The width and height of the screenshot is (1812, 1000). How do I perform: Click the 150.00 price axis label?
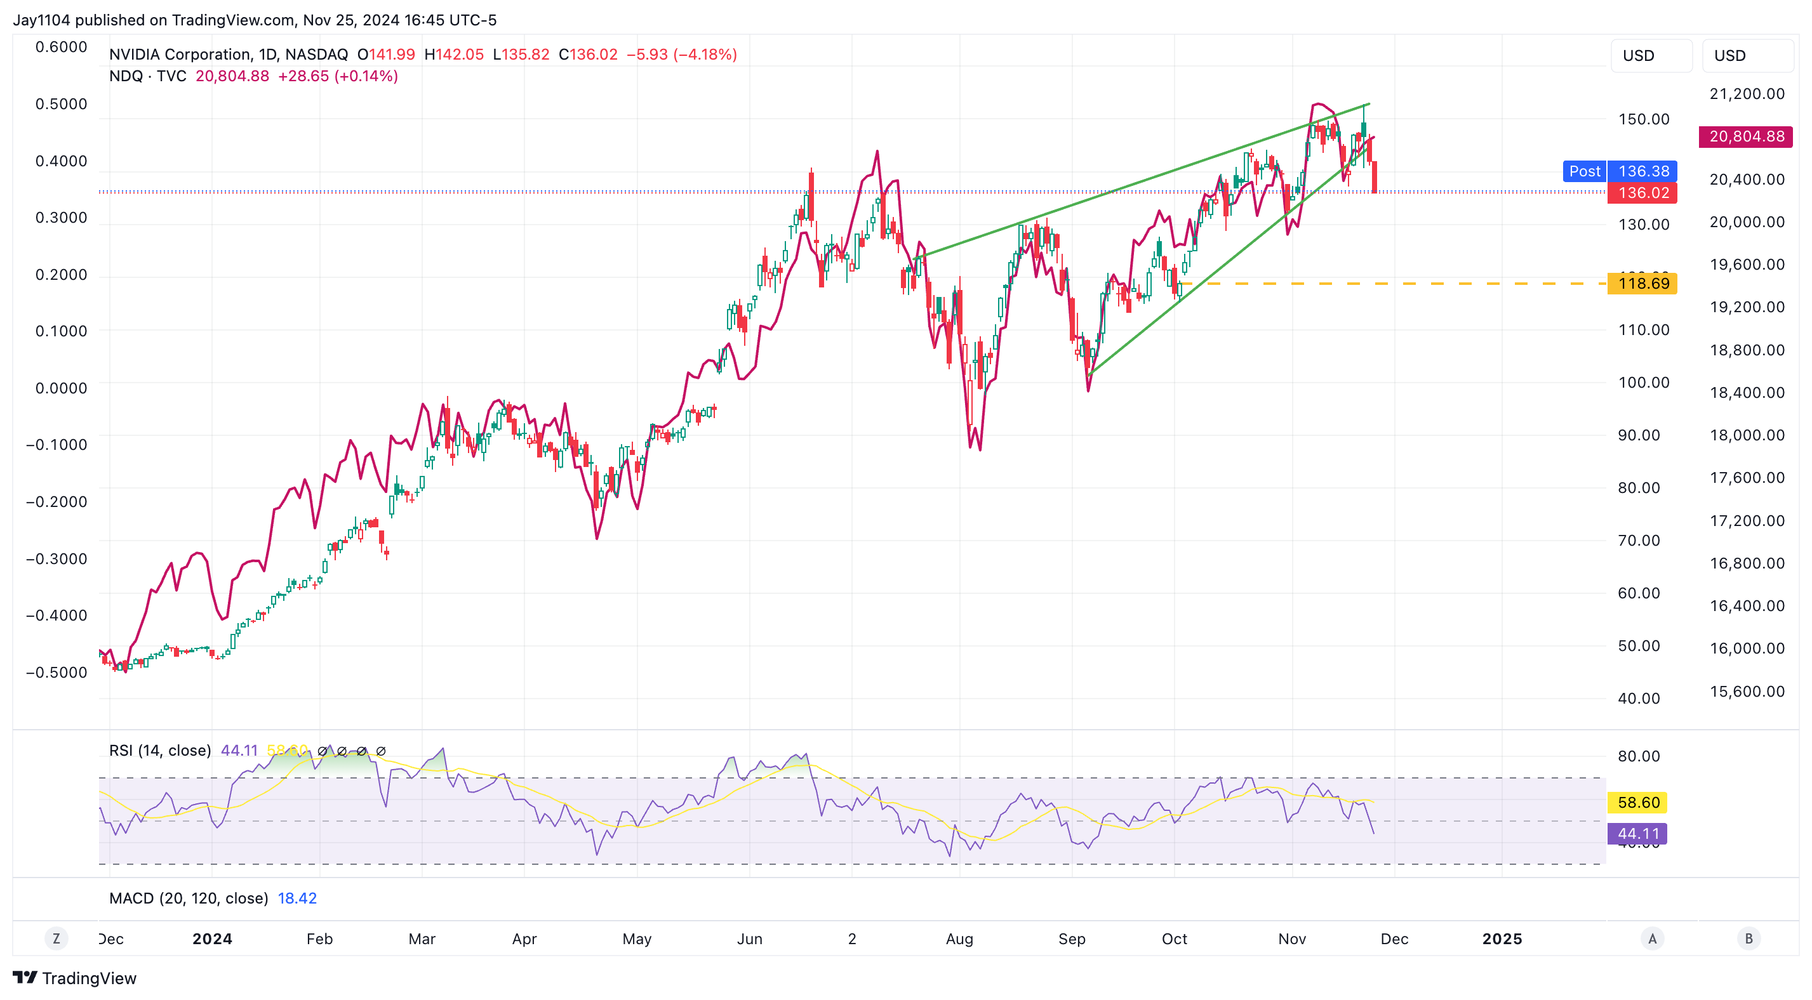click(x=1643, y=119)
